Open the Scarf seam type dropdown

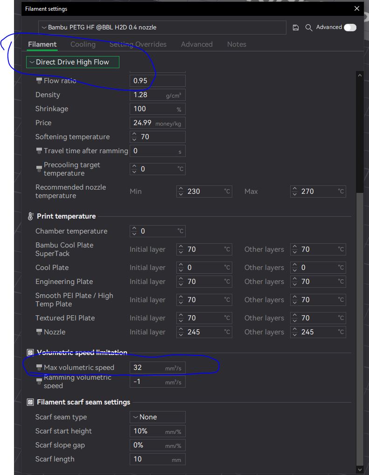pos(157,417)
